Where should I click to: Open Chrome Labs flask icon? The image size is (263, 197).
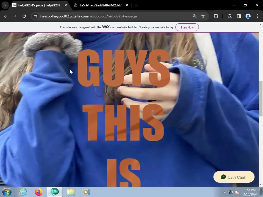click(229, 16)
